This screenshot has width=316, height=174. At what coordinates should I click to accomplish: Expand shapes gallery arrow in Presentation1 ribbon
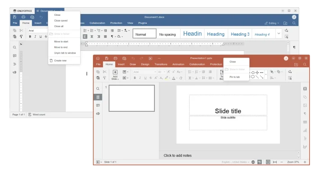266,74
